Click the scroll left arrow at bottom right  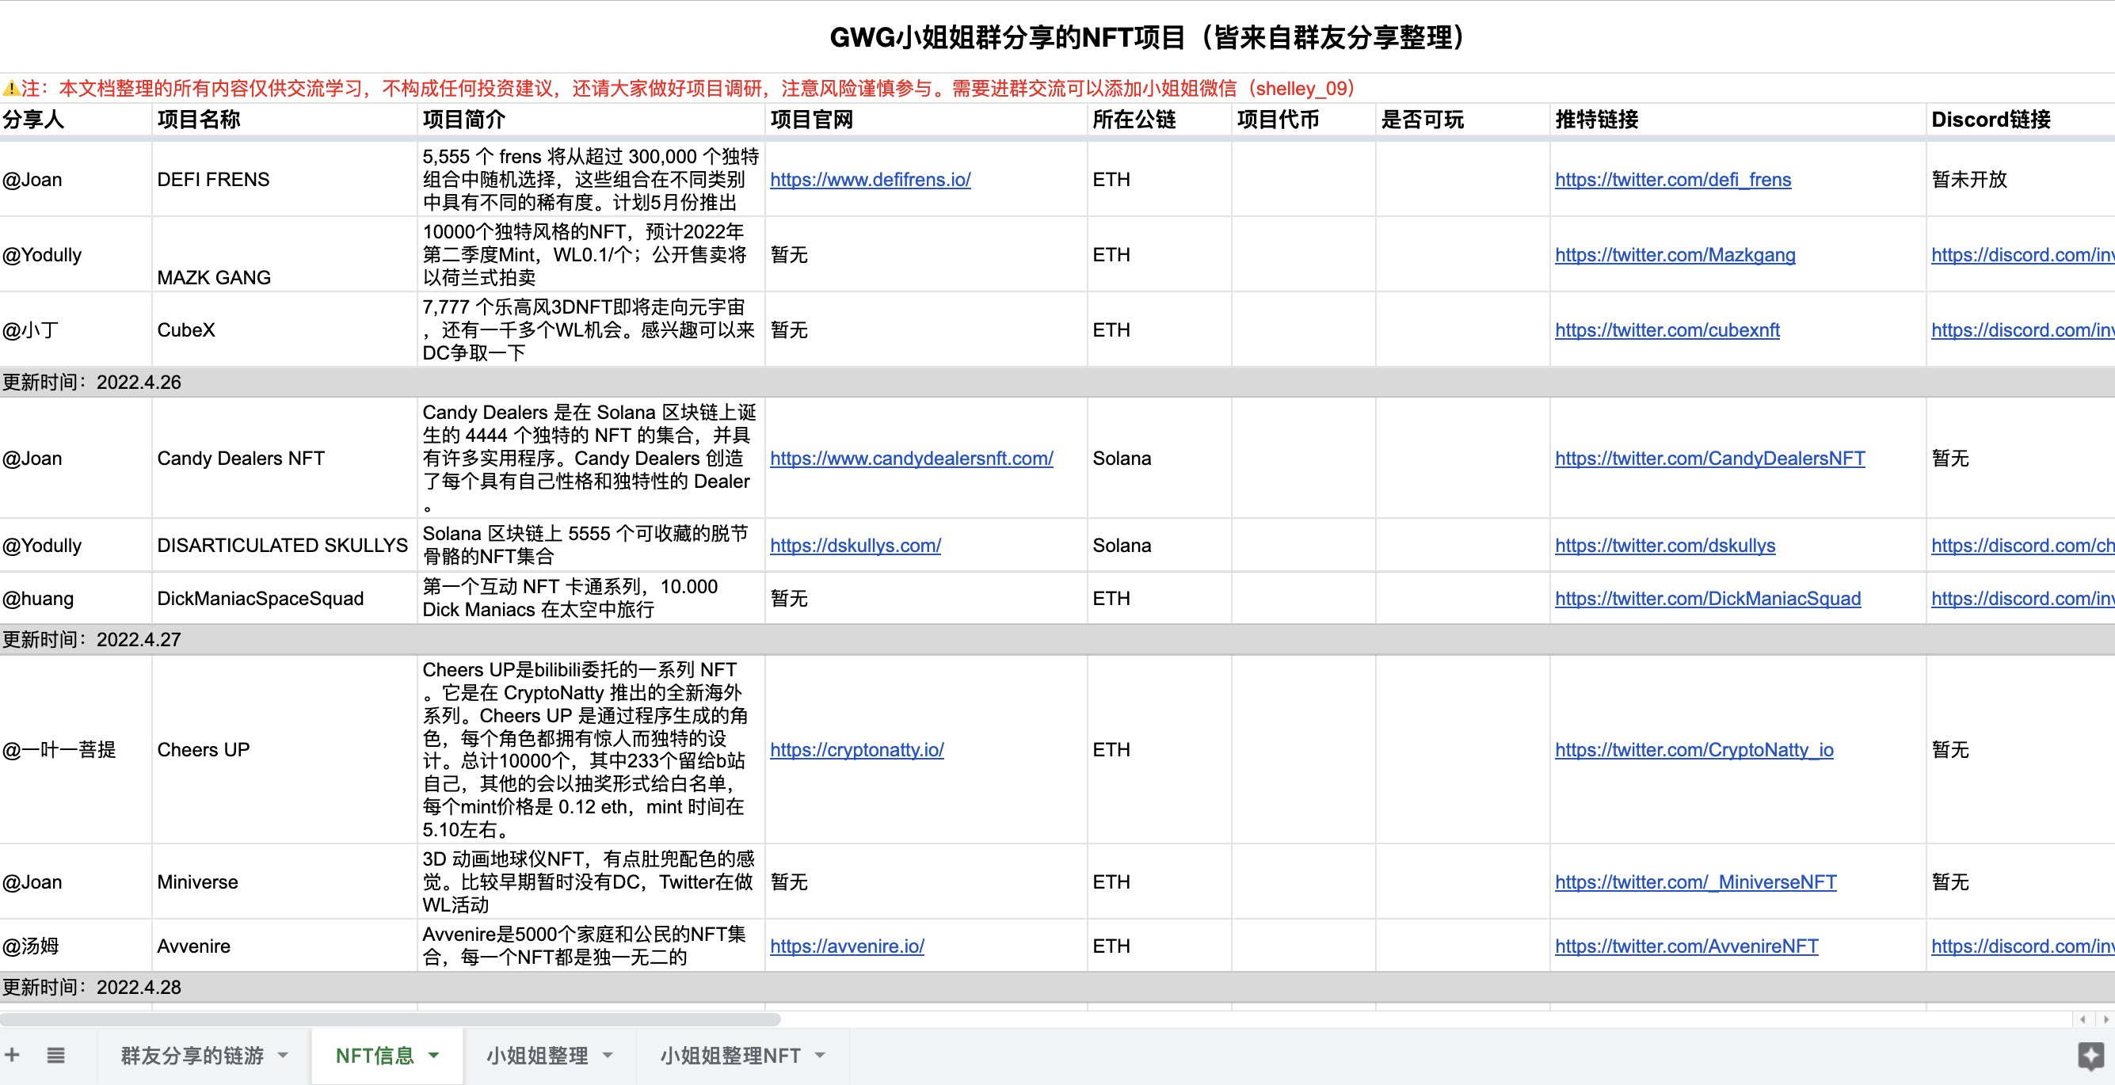(2083, 1019)
